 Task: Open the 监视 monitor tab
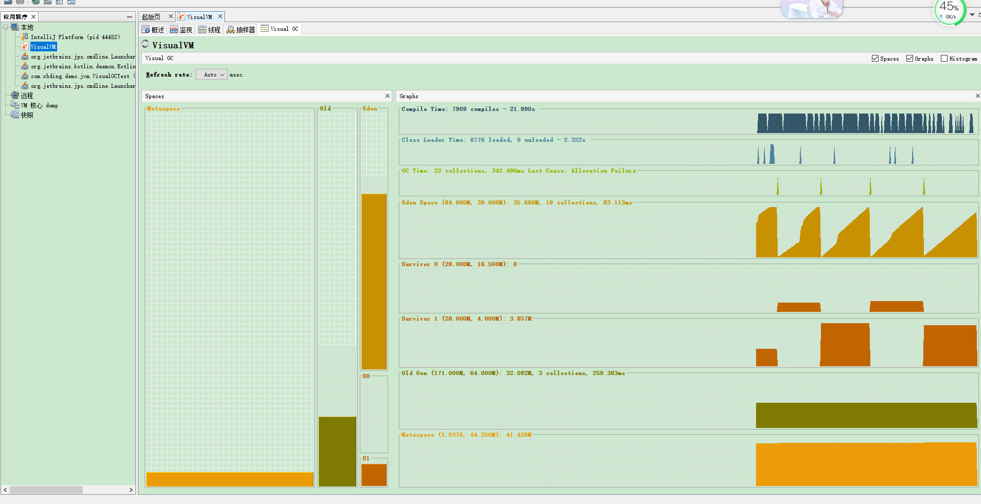pos(181,30)
